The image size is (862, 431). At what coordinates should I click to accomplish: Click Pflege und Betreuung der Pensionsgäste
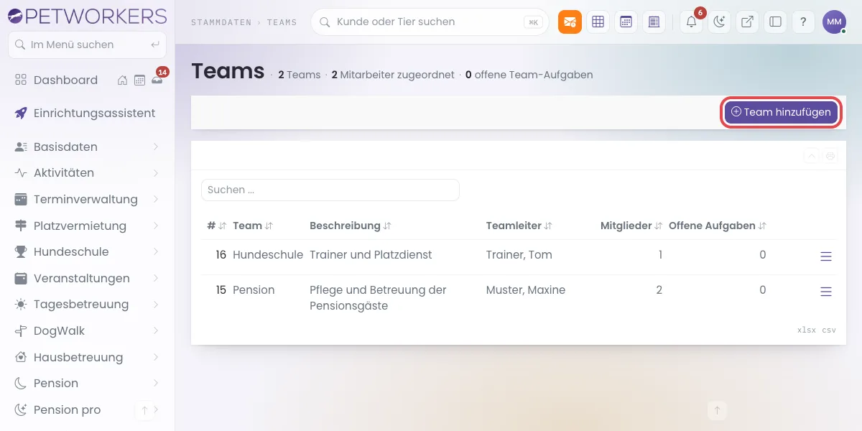point(378,298)
